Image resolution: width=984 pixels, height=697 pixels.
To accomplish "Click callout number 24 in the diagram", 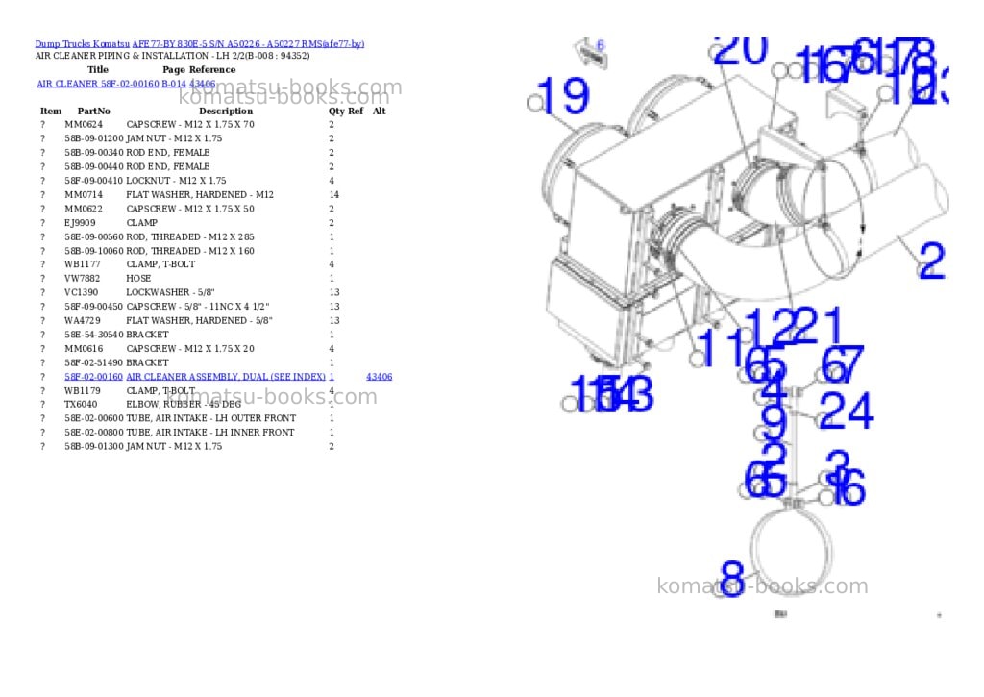I will (846, 411).
